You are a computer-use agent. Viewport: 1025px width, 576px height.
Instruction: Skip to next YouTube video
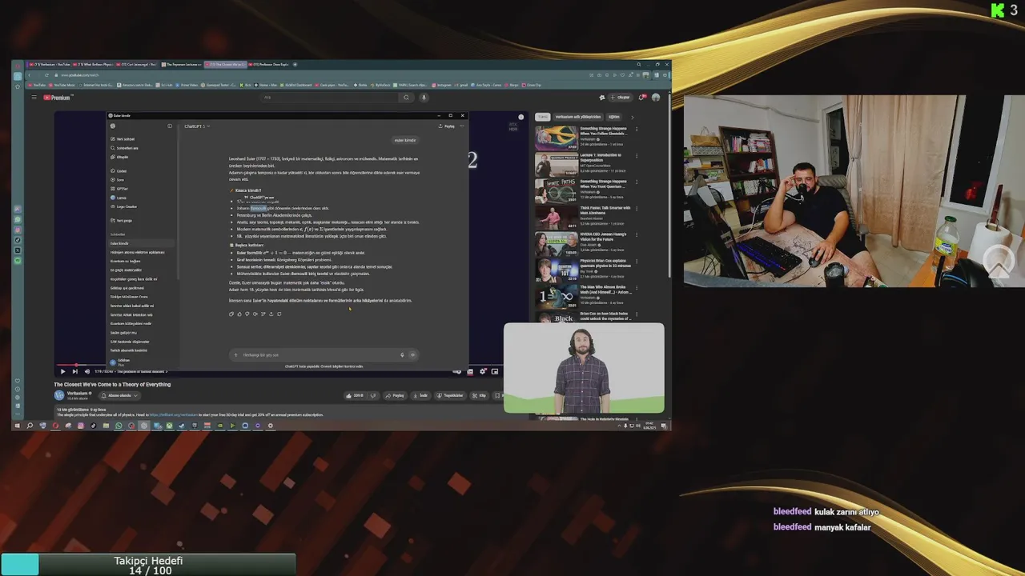[75, 371]
